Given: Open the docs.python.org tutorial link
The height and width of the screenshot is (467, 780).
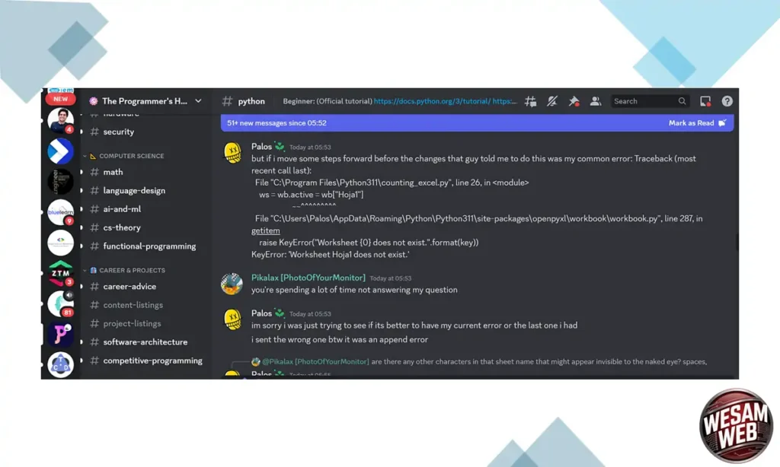Looking at the screenshot, I should tap(432, 101).
